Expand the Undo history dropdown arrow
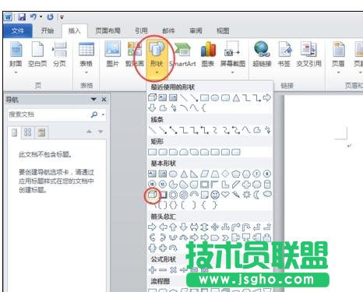This screenshot has width=363, height=292. click(41, 17)
